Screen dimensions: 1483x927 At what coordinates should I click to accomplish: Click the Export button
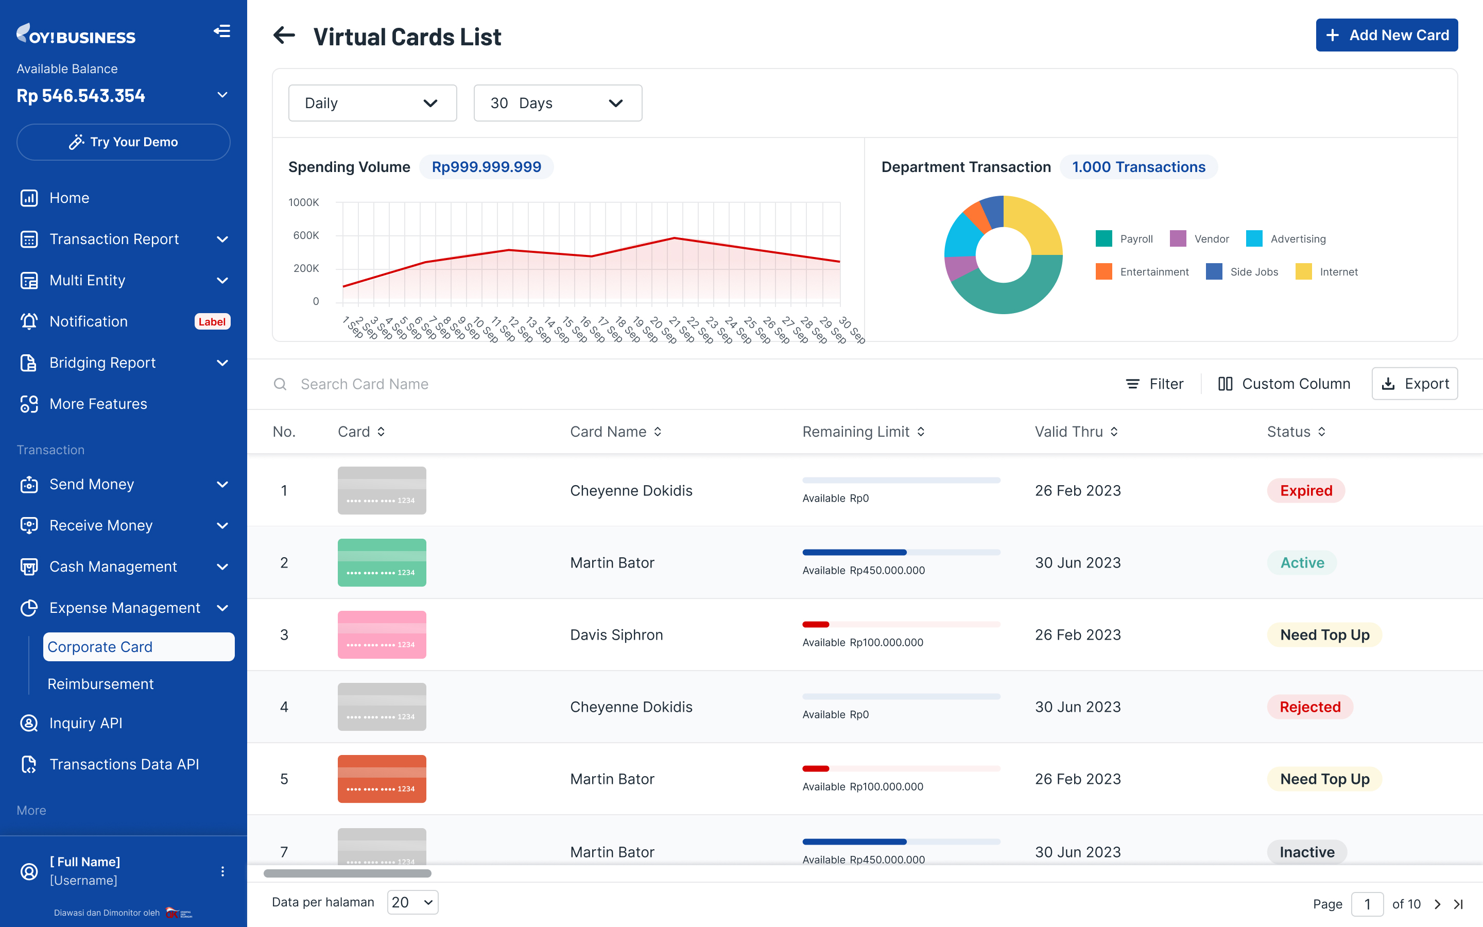coord(1415,384)
